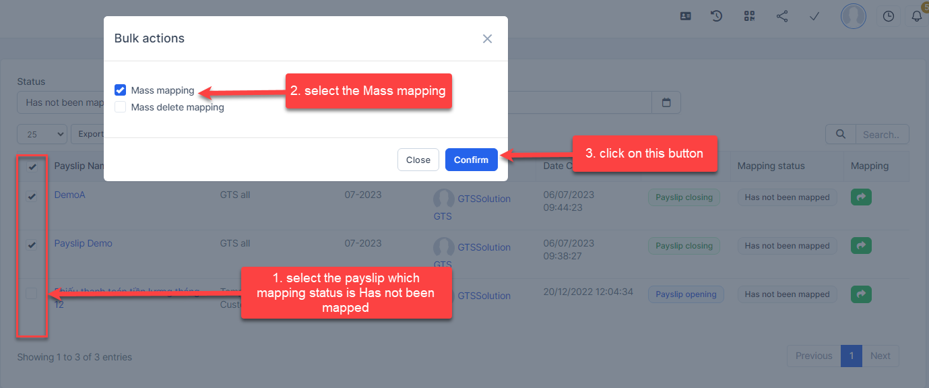The height and width of the screenshot is (388, 929).
Task: Click the calendar icon beside date field
Action: tap(666, 102)
